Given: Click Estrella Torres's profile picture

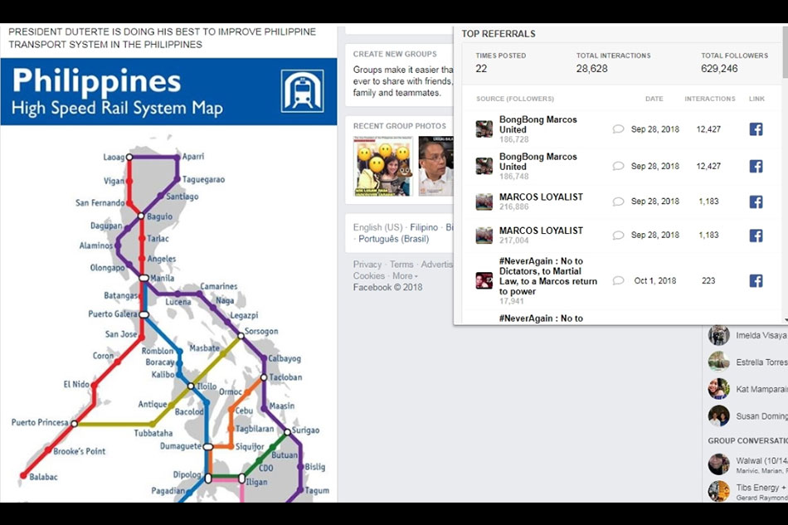Looking at the screenshot, I should pos(718,362).
